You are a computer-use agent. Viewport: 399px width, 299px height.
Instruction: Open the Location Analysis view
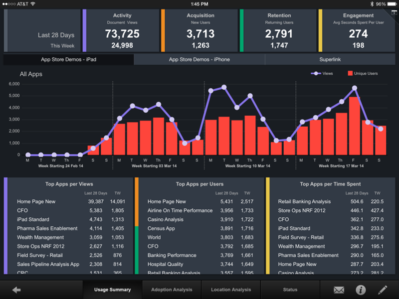(230, 290)
